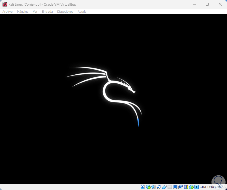This screenshot has width=227, height=190.
Task: Click the CPU virtualization status icon
Action: point(186,187)
